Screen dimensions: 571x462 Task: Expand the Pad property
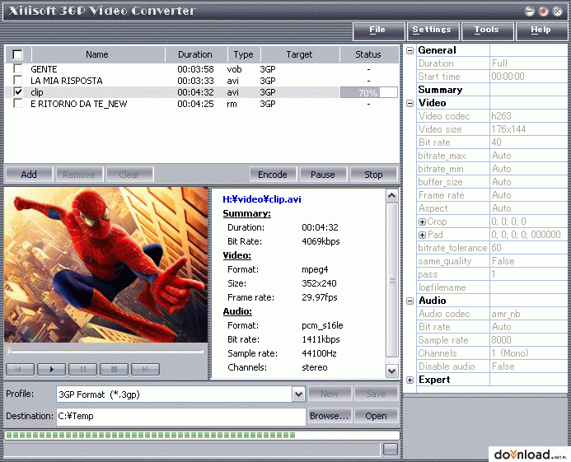[x=423, y=235]
